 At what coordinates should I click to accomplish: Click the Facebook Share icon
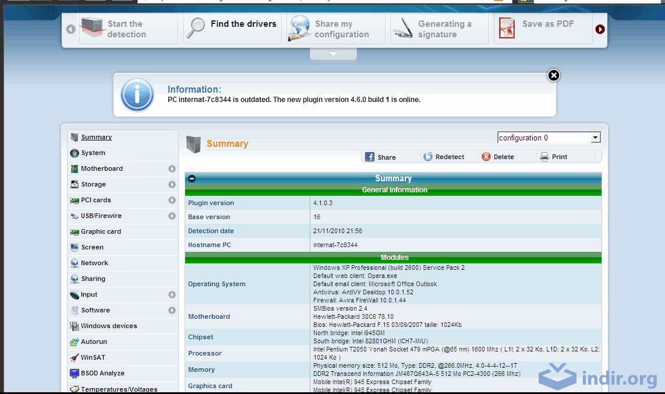click(370, 157)
